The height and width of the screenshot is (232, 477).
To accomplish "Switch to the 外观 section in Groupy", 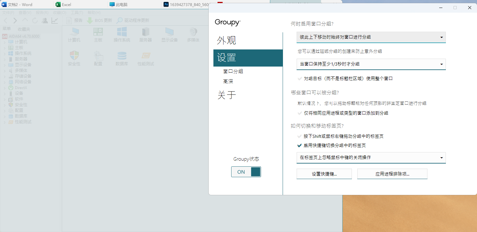I will (226, 41).
